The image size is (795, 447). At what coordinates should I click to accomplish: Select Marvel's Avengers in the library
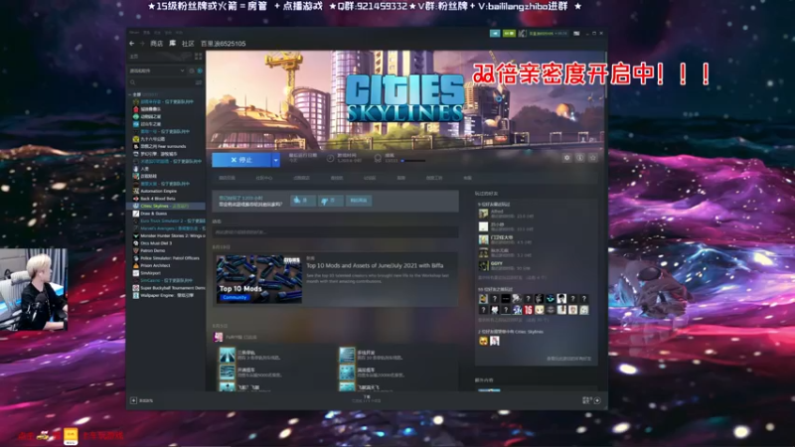(168, 228)
